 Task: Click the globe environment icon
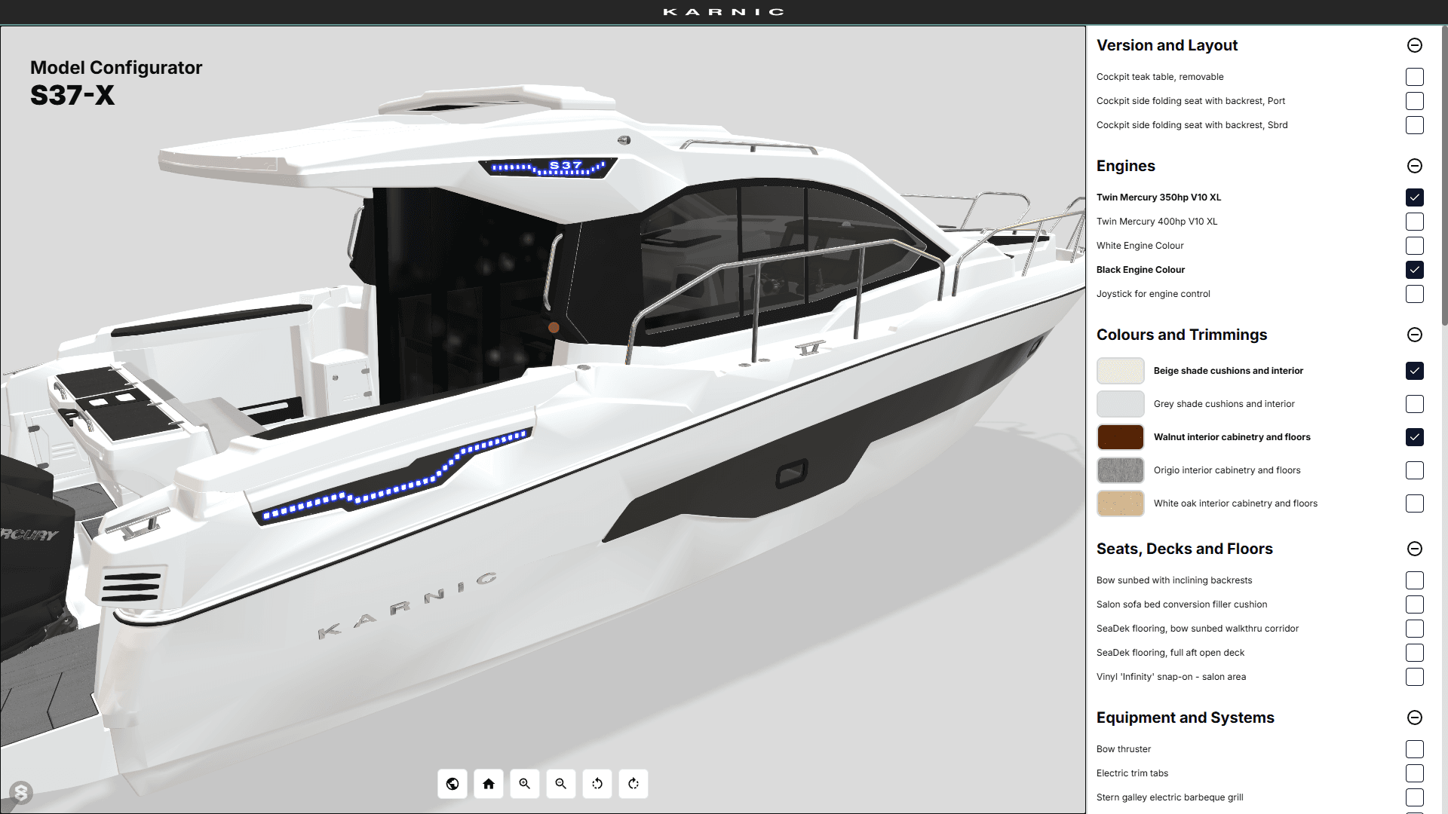pyautogui.click(x=452, y=784)
